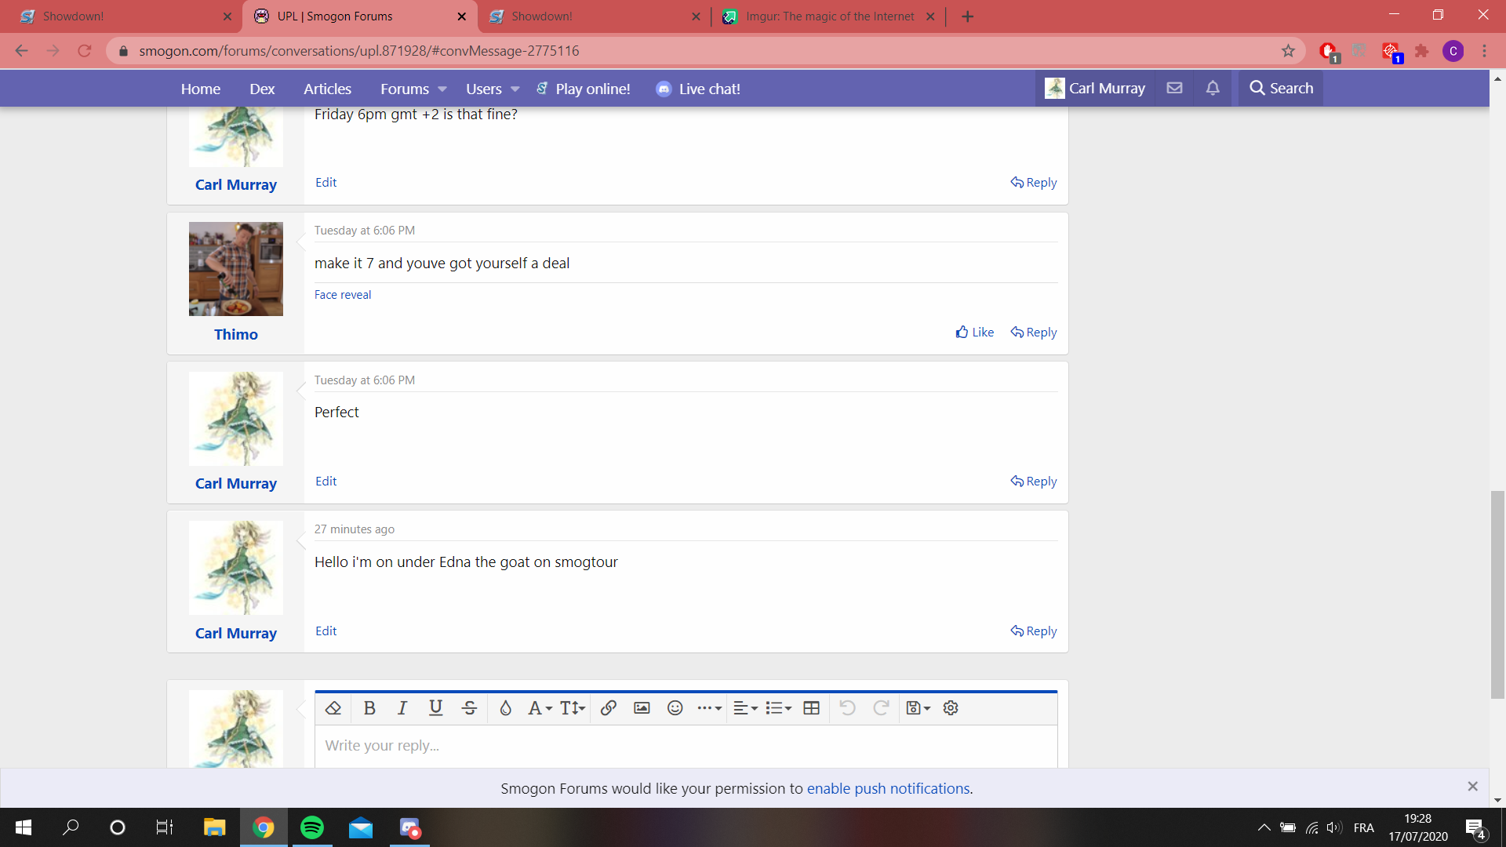This screenshot has width=1506, height=847.
Task: Like Thimo's message
Action: coord(975,332)
